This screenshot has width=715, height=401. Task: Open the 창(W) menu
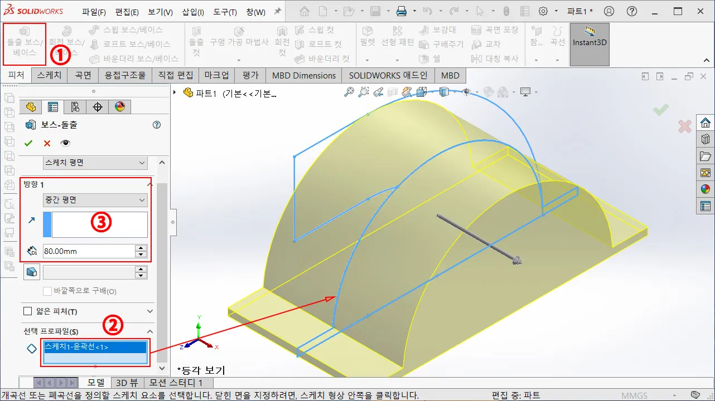pos(256,12)
